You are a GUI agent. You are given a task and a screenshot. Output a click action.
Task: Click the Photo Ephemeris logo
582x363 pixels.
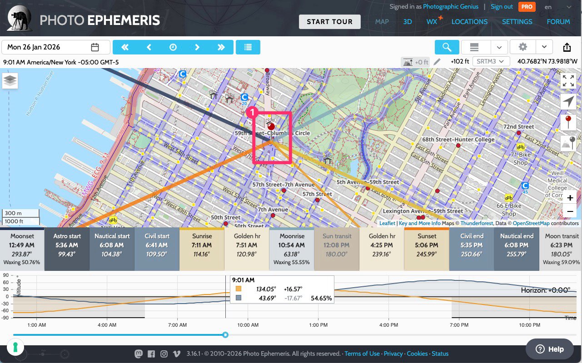click(84, 19)
